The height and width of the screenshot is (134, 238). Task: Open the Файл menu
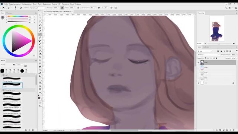point(6,4)
